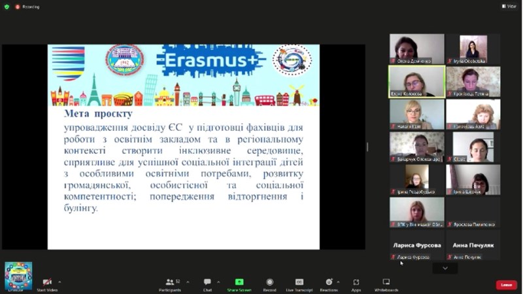Click the "Мета проєкту" slide heading
Screen dimensions: 523x294
99,113
